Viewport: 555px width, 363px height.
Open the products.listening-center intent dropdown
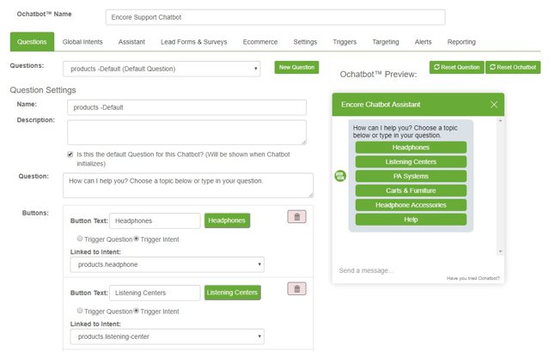[167, 336]
